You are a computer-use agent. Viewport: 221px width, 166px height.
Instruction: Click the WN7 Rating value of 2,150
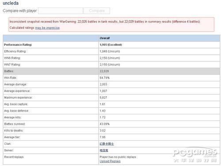point(110,64)
